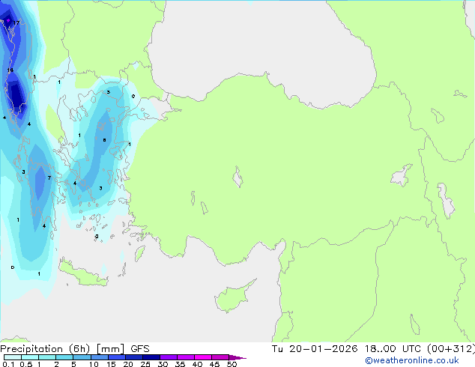This screenshot has width=475, height=367.
Task: Click the '20' legend scale label
Action: (x=128, y=364)
